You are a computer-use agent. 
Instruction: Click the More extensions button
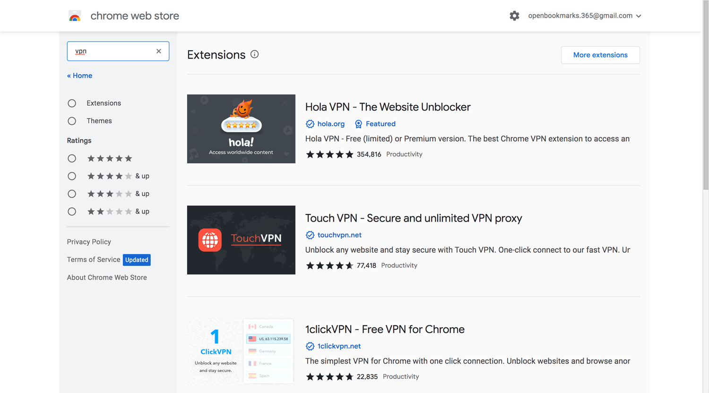(600, 55)
